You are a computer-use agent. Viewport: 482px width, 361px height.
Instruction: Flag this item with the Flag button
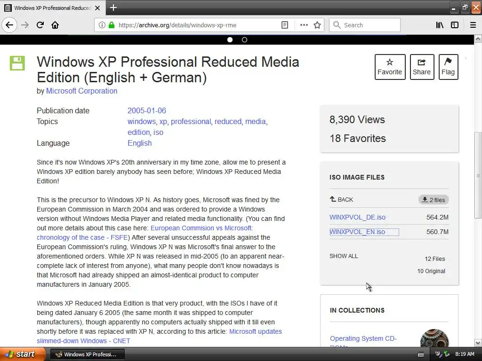(x=448, y=67)
